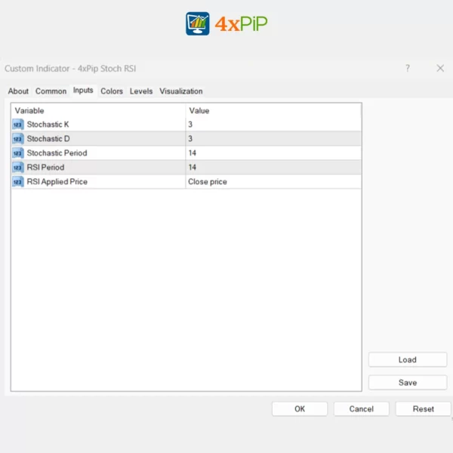This screenshot has width=453, height=453.
Task: Click the Reset button
Action: pos(423,408)
